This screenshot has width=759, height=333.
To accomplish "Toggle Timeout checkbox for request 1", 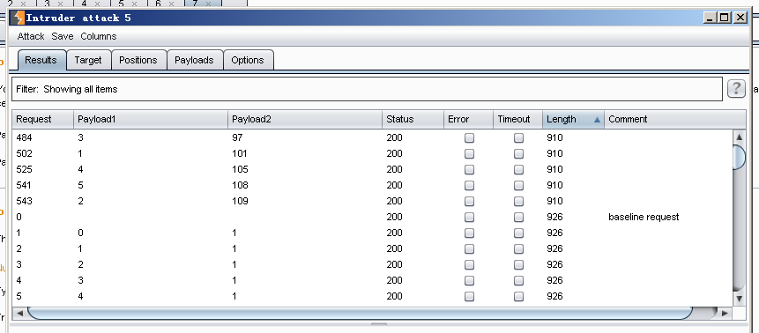I will (518, 233).
